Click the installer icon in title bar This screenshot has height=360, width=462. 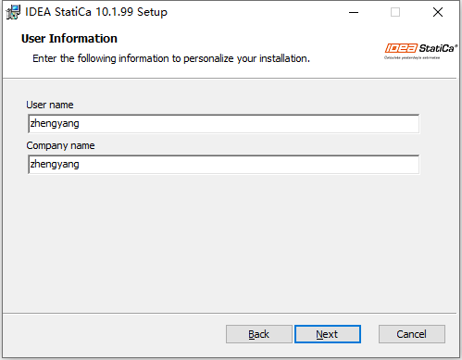pyautogui.click(x=13, y=12)
